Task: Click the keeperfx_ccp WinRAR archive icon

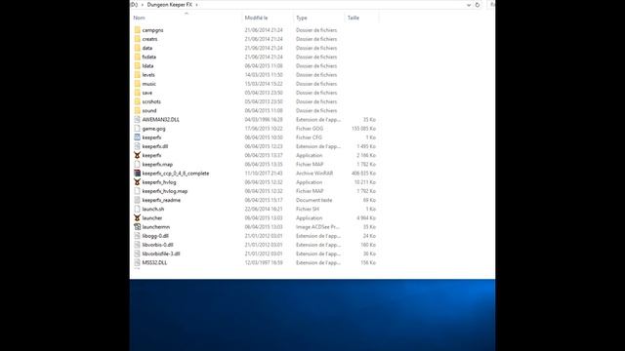Action: coord(137,174)
